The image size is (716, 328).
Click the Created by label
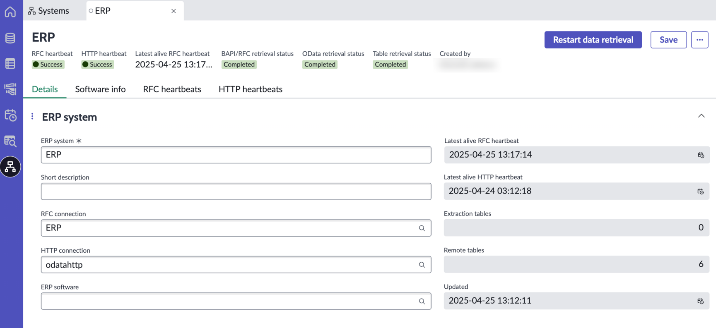coord(455,54)
